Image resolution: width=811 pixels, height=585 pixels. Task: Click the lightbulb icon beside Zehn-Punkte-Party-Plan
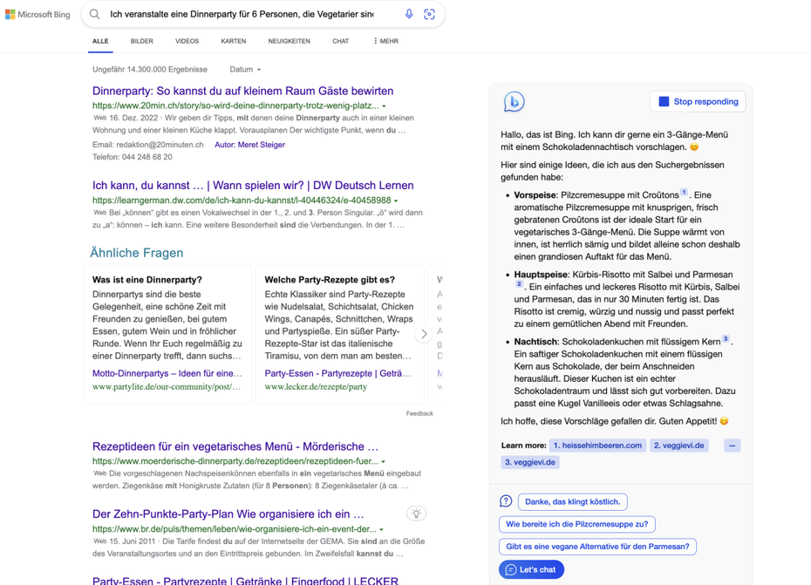416,514
